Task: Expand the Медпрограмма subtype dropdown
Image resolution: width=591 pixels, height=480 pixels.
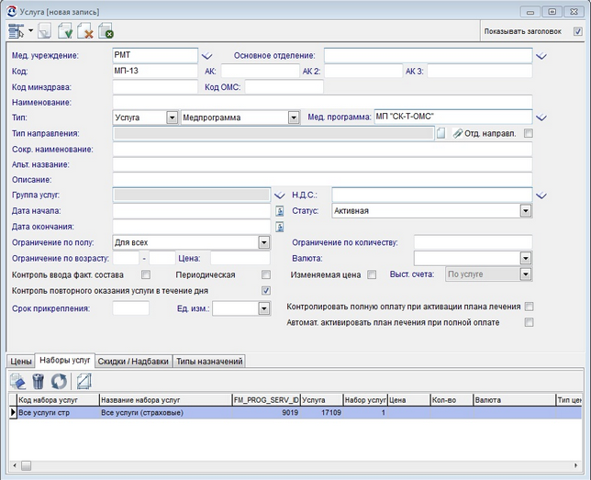Action: pos(294,117)
